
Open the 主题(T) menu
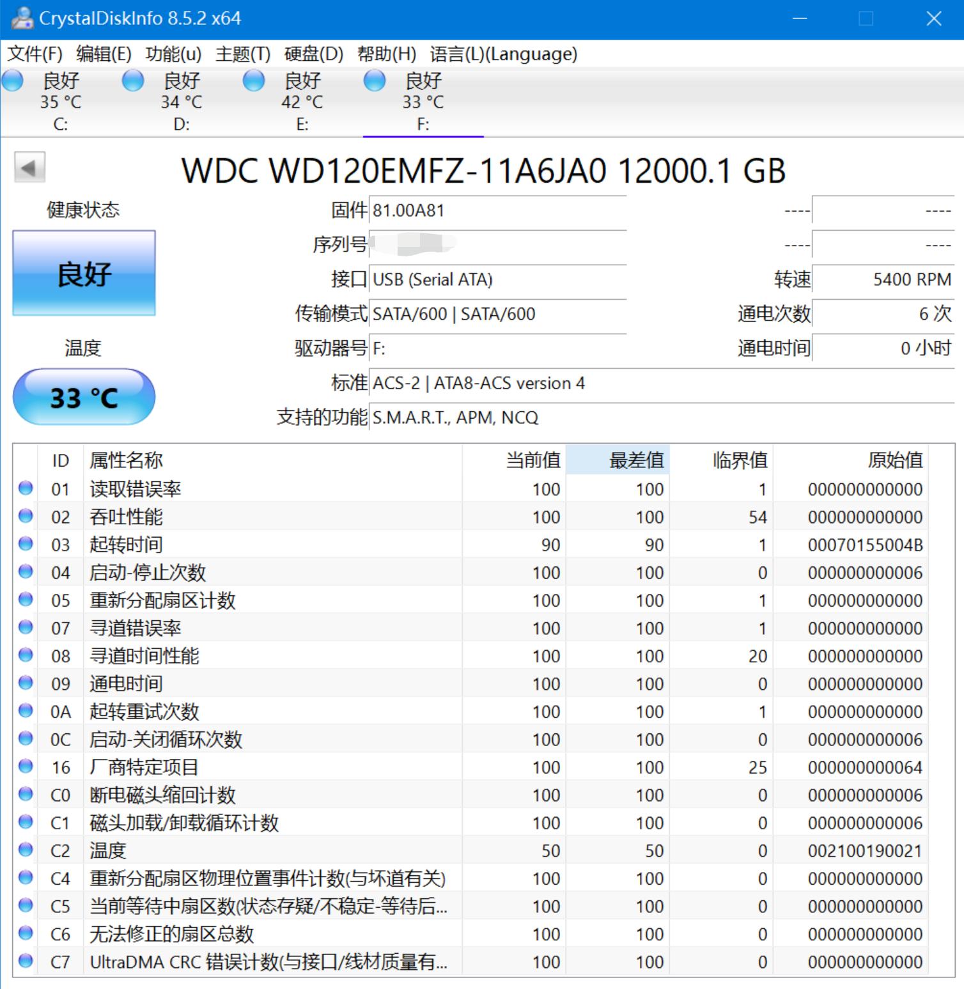pos(241,55)
